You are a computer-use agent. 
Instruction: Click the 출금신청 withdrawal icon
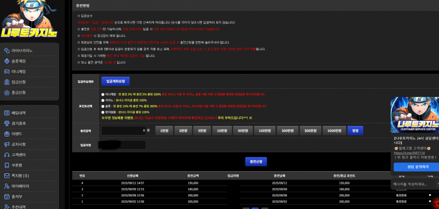coord(7,92)
